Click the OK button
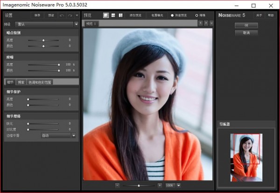The height and width of the screenshot is (193, 280). point(246,25)
